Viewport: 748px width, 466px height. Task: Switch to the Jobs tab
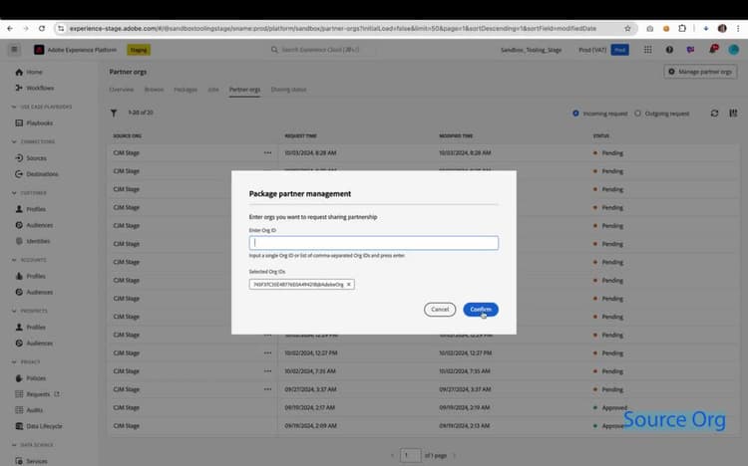click(x=213, y=90)
